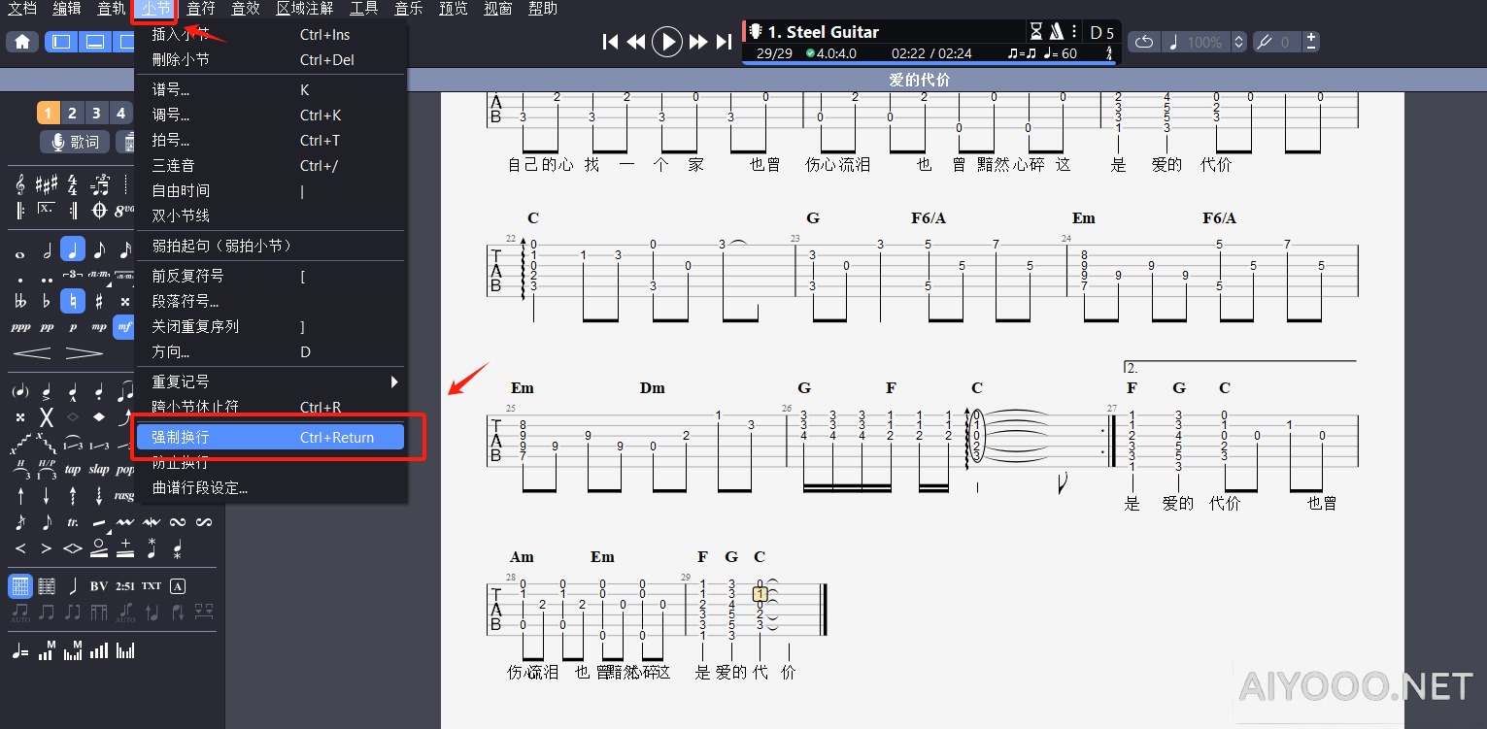The height and width of the screenshot is (729, 1487).
Task: Click the 1. Steel Guitar track name
Action: coord(824,32)
